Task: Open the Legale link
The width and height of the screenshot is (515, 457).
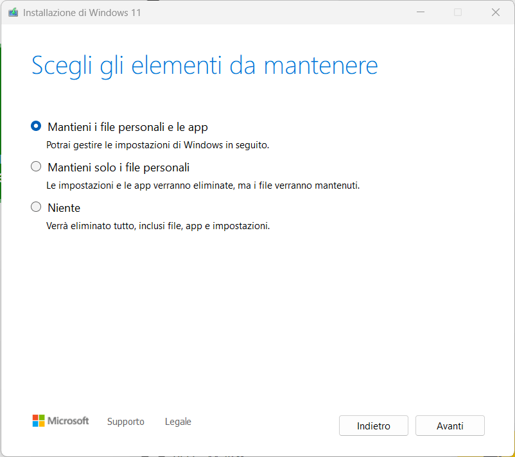Action: [178, 422]
